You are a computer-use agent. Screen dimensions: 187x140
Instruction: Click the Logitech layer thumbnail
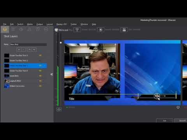[7, 81]
